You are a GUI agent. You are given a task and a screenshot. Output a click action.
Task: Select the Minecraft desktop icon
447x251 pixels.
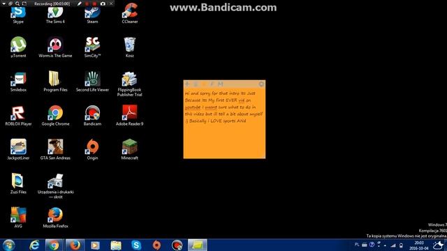pos(130,150)
